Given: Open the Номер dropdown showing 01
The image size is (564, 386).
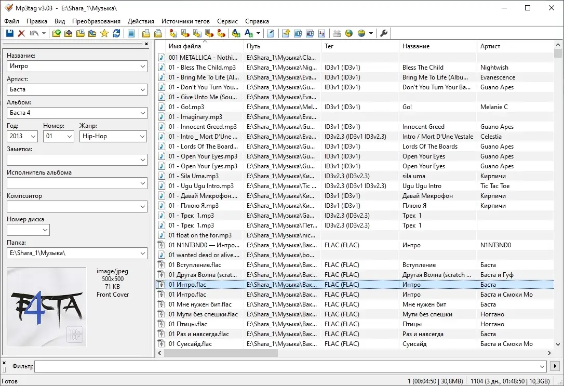Looking at the screenshot, I should [x=70, y=136].
